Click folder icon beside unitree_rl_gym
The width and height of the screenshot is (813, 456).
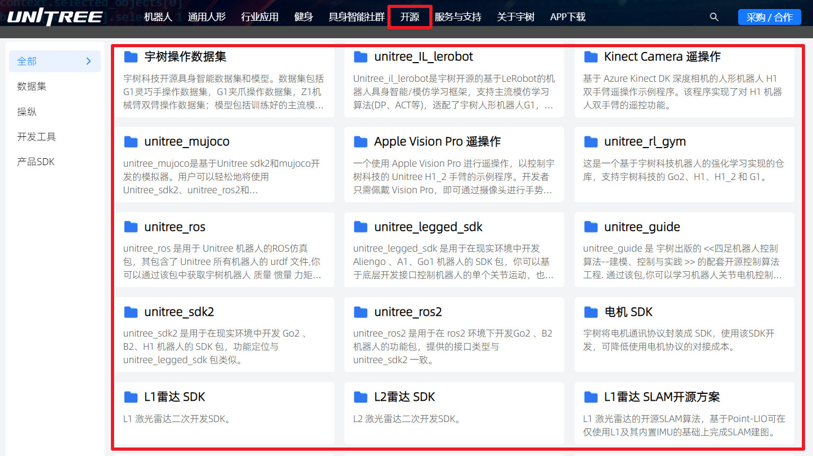coord(591,142)
